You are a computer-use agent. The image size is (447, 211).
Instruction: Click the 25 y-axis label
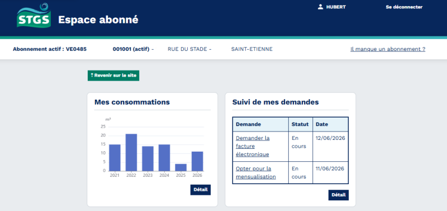(x=103, y=127)
